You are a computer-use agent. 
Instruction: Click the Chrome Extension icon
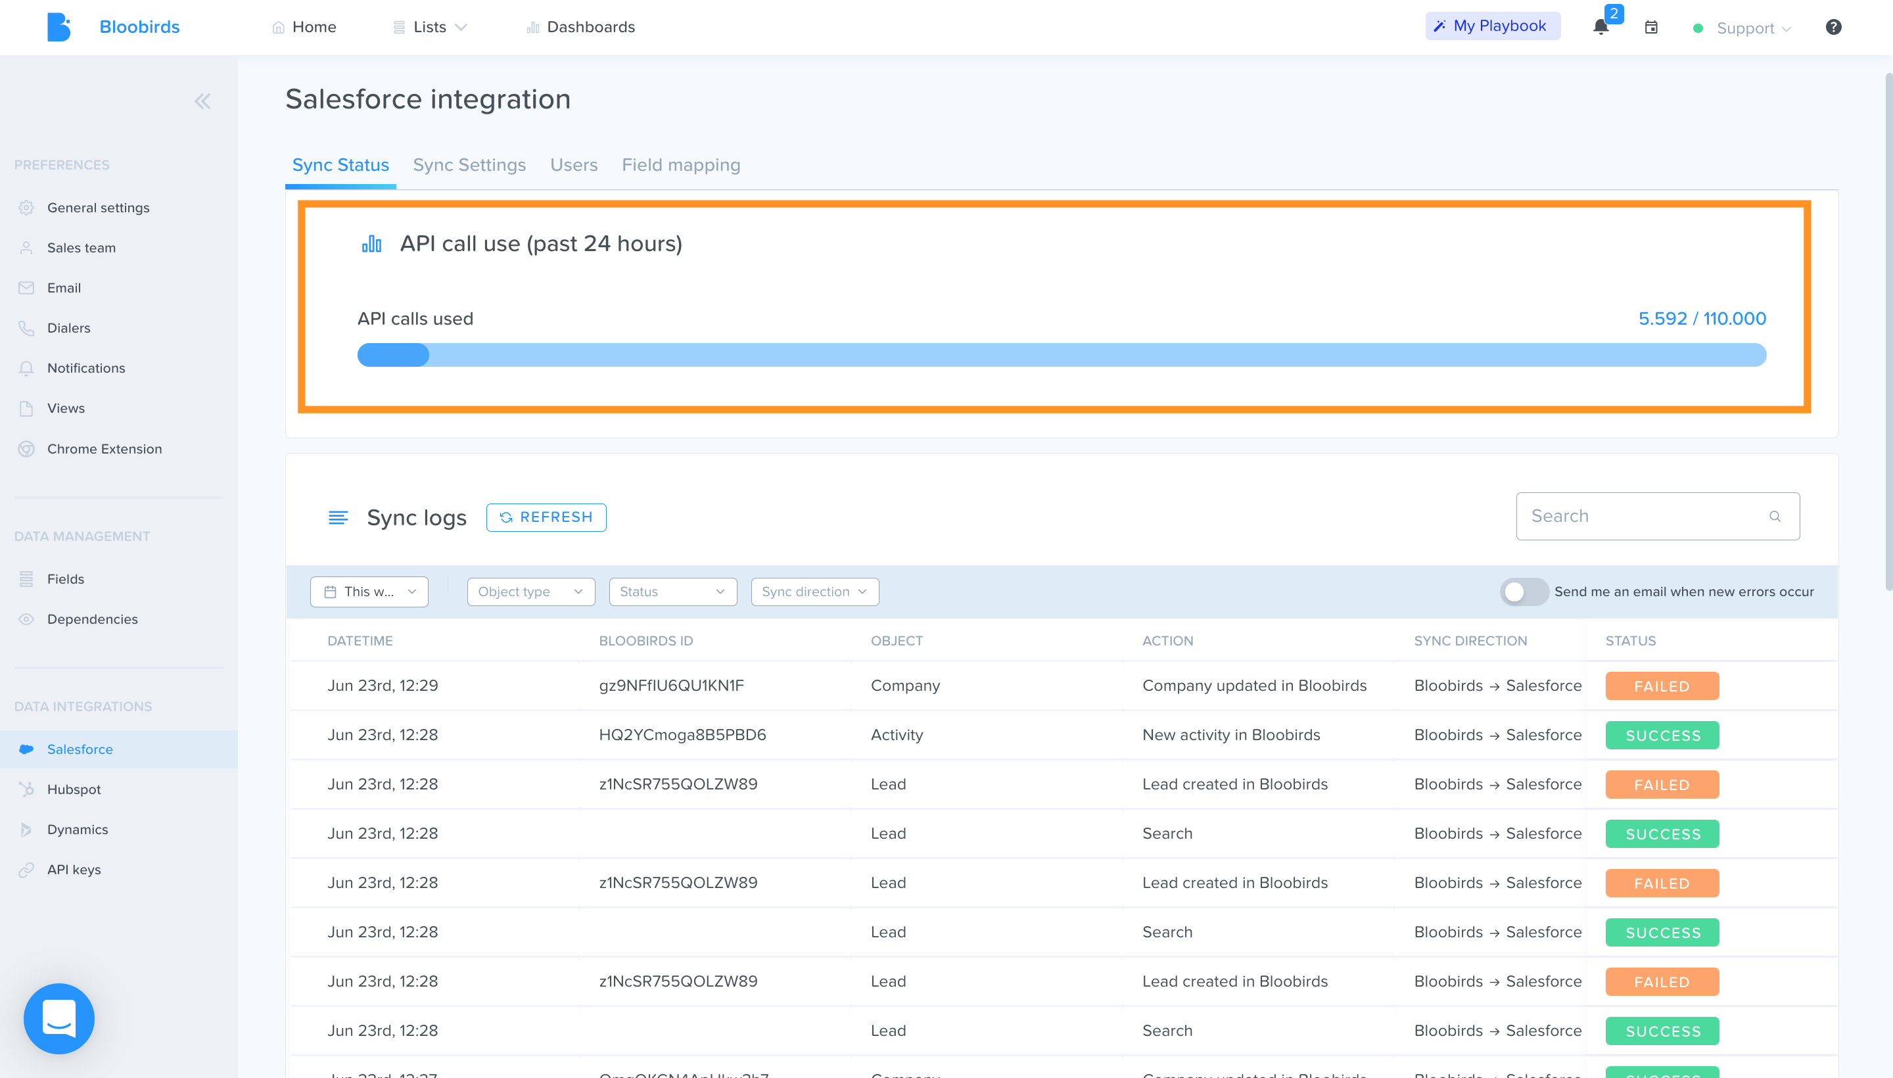coord(27,449)
